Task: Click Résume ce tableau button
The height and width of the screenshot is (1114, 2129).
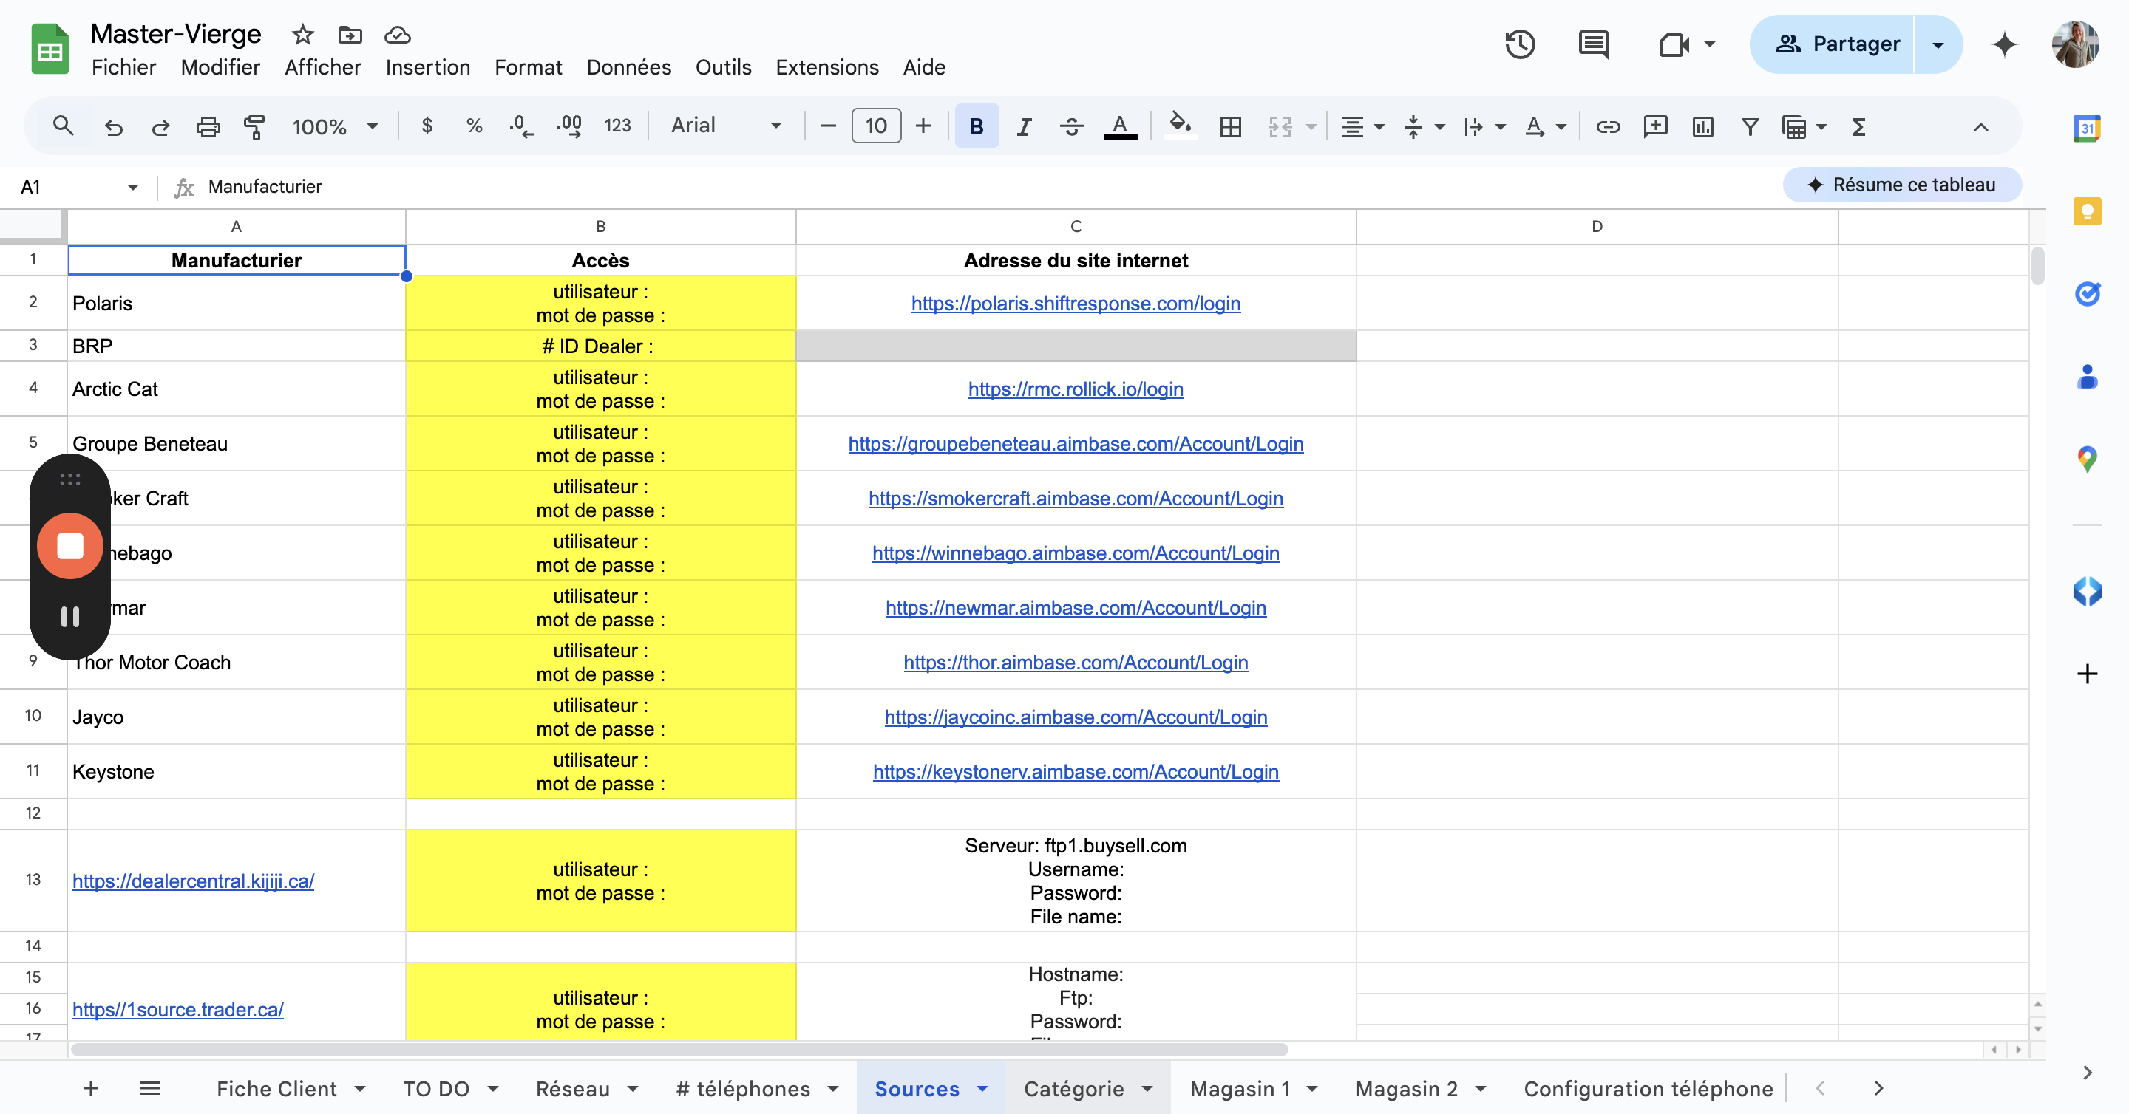Action: click(x=1903, y=185)
